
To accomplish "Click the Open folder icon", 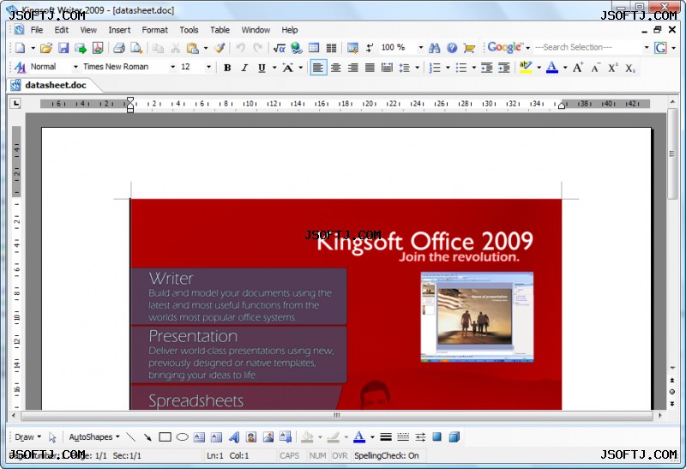I will (x=46, y=48).
